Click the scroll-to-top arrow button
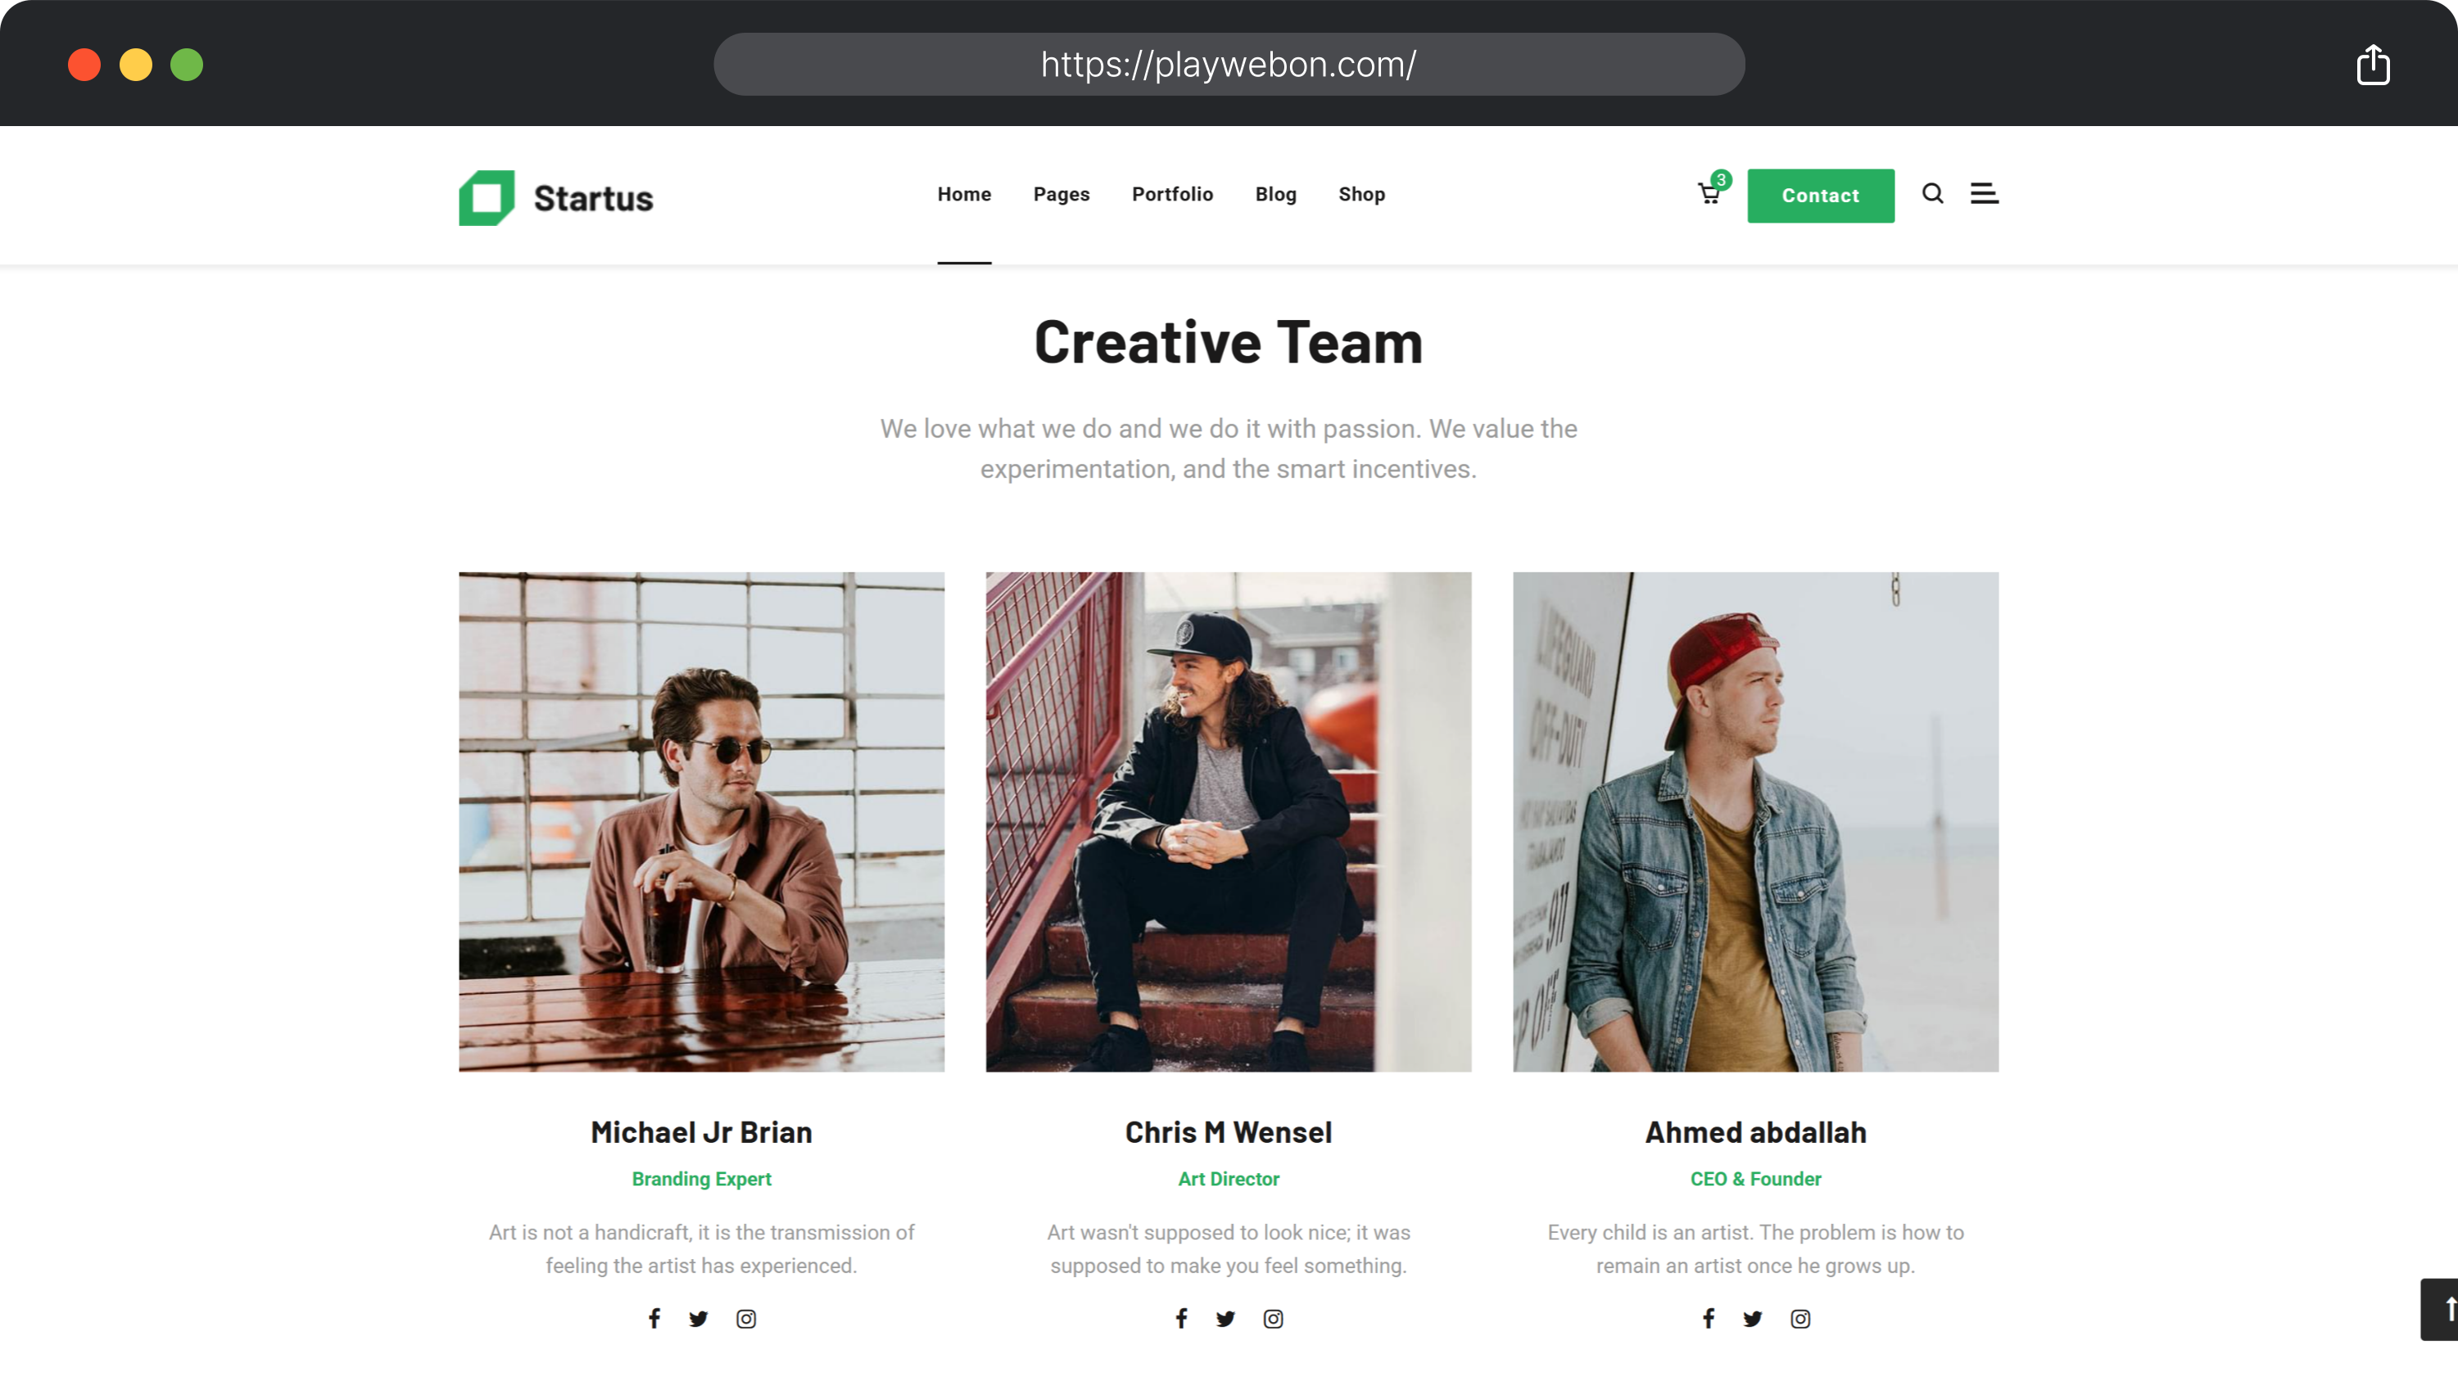This screenshot has height=1382, width=2458. [x=2440, y=1309]
